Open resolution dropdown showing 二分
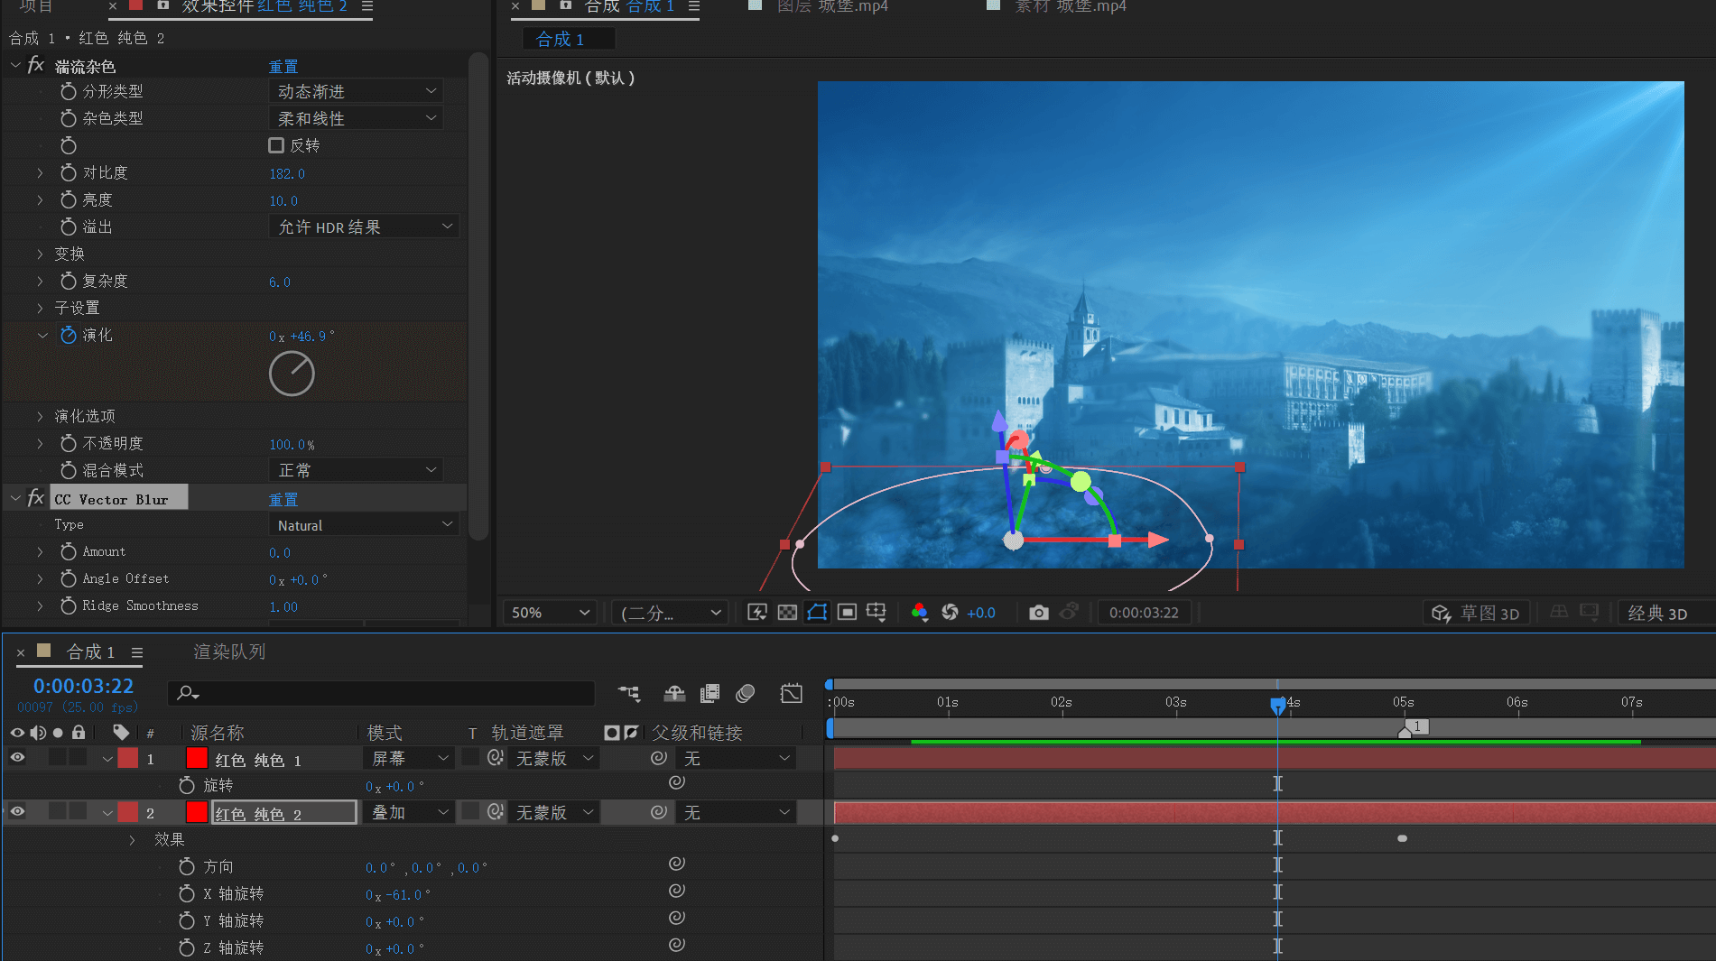This screenshot has width=1716, height=961. click(x=670, y=613)
